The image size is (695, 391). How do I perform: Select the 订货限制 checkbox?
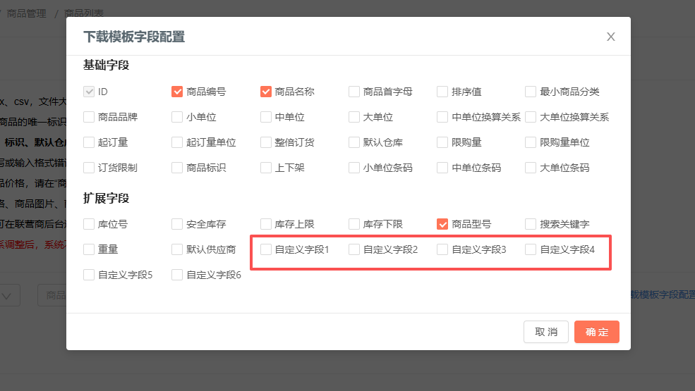click(89, 168)
